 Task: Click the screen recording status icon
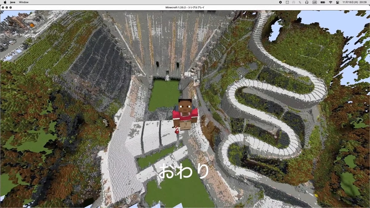280,2
